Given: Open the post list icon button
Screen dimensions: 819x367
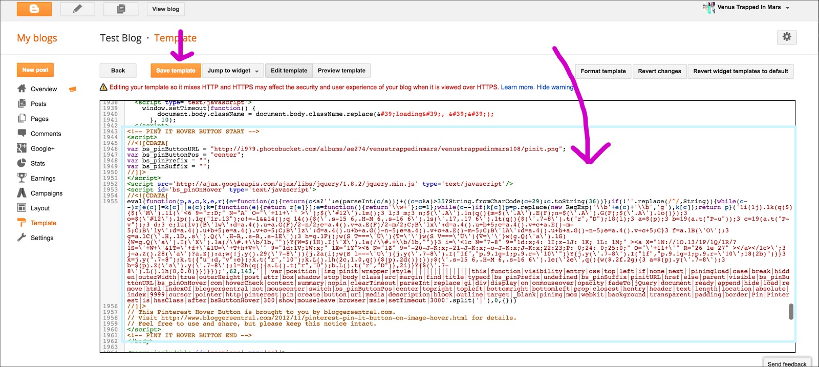Looking at the screenshot, I should coord(121,9).
